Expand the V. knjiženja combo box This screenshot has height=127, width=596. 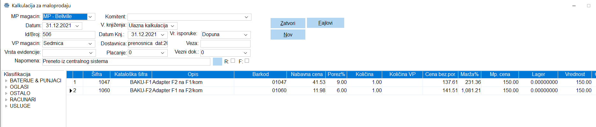172,26
